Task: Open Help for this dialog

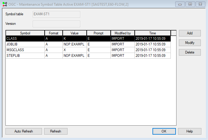Action: click(x=189, y=131)
